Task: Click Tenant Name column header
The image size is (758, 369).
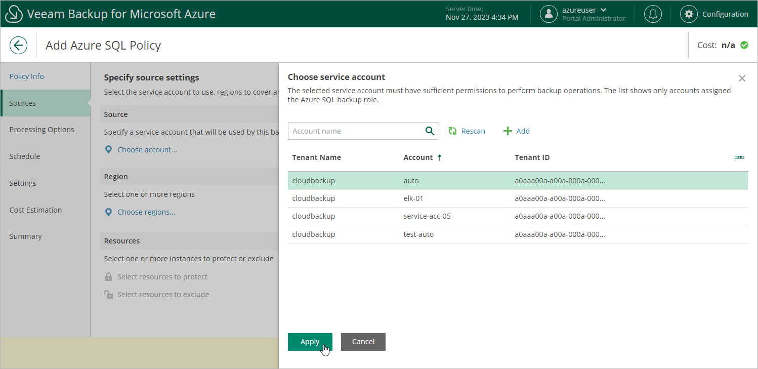Action: coord(316,157)
